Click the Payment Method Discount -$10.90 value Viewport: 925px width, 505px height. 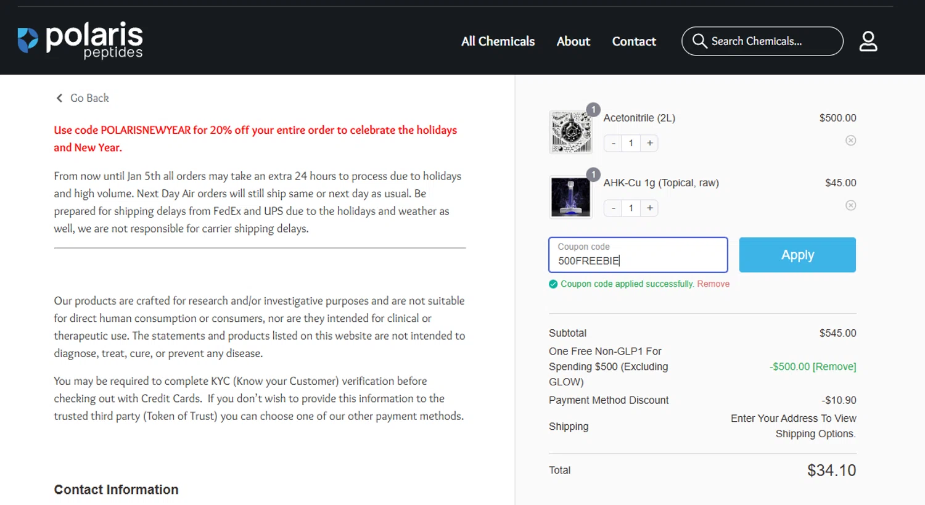point(839,400)
